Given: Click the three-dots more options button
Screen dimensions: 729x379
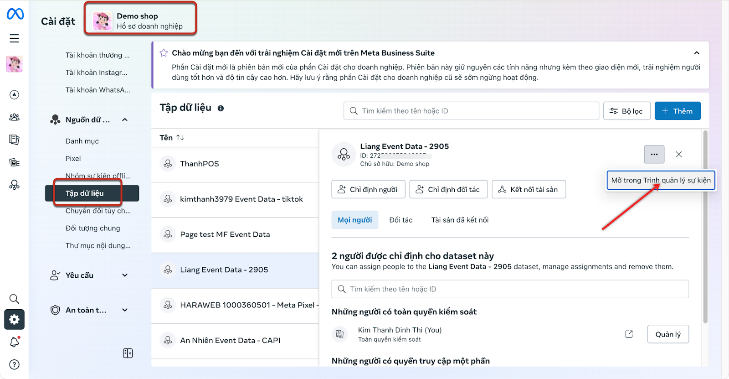Looking at the screenshot, I should point(654,154).
